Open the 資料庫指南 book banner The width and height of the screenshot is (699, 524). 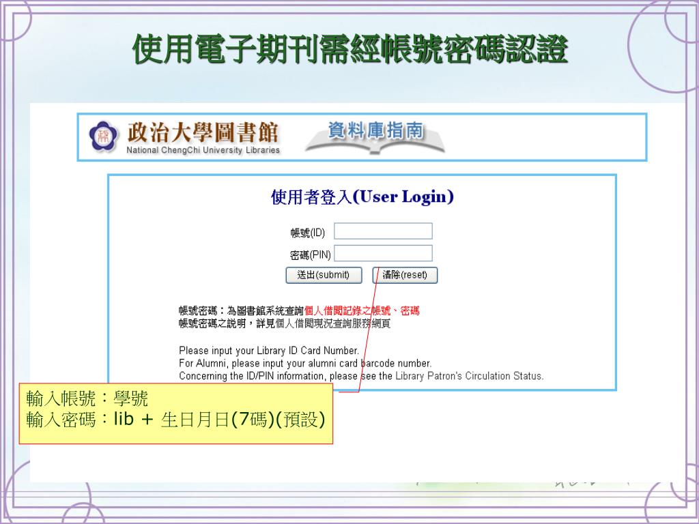[375, 137]
